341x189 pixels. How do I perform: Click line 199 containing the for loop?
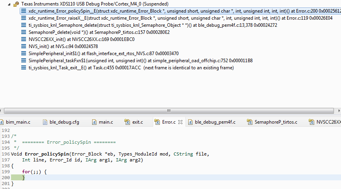click(35, 172)
